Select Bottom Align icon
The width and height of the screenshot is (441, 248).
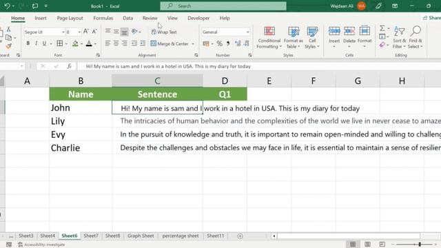124,32
